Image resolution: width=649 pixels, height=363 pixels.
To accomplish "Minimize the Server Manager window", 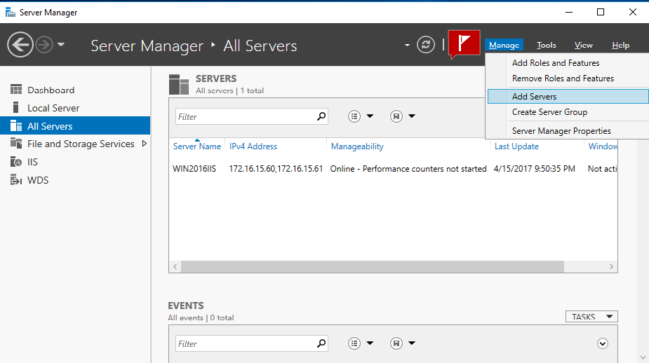I will point(569,12).
